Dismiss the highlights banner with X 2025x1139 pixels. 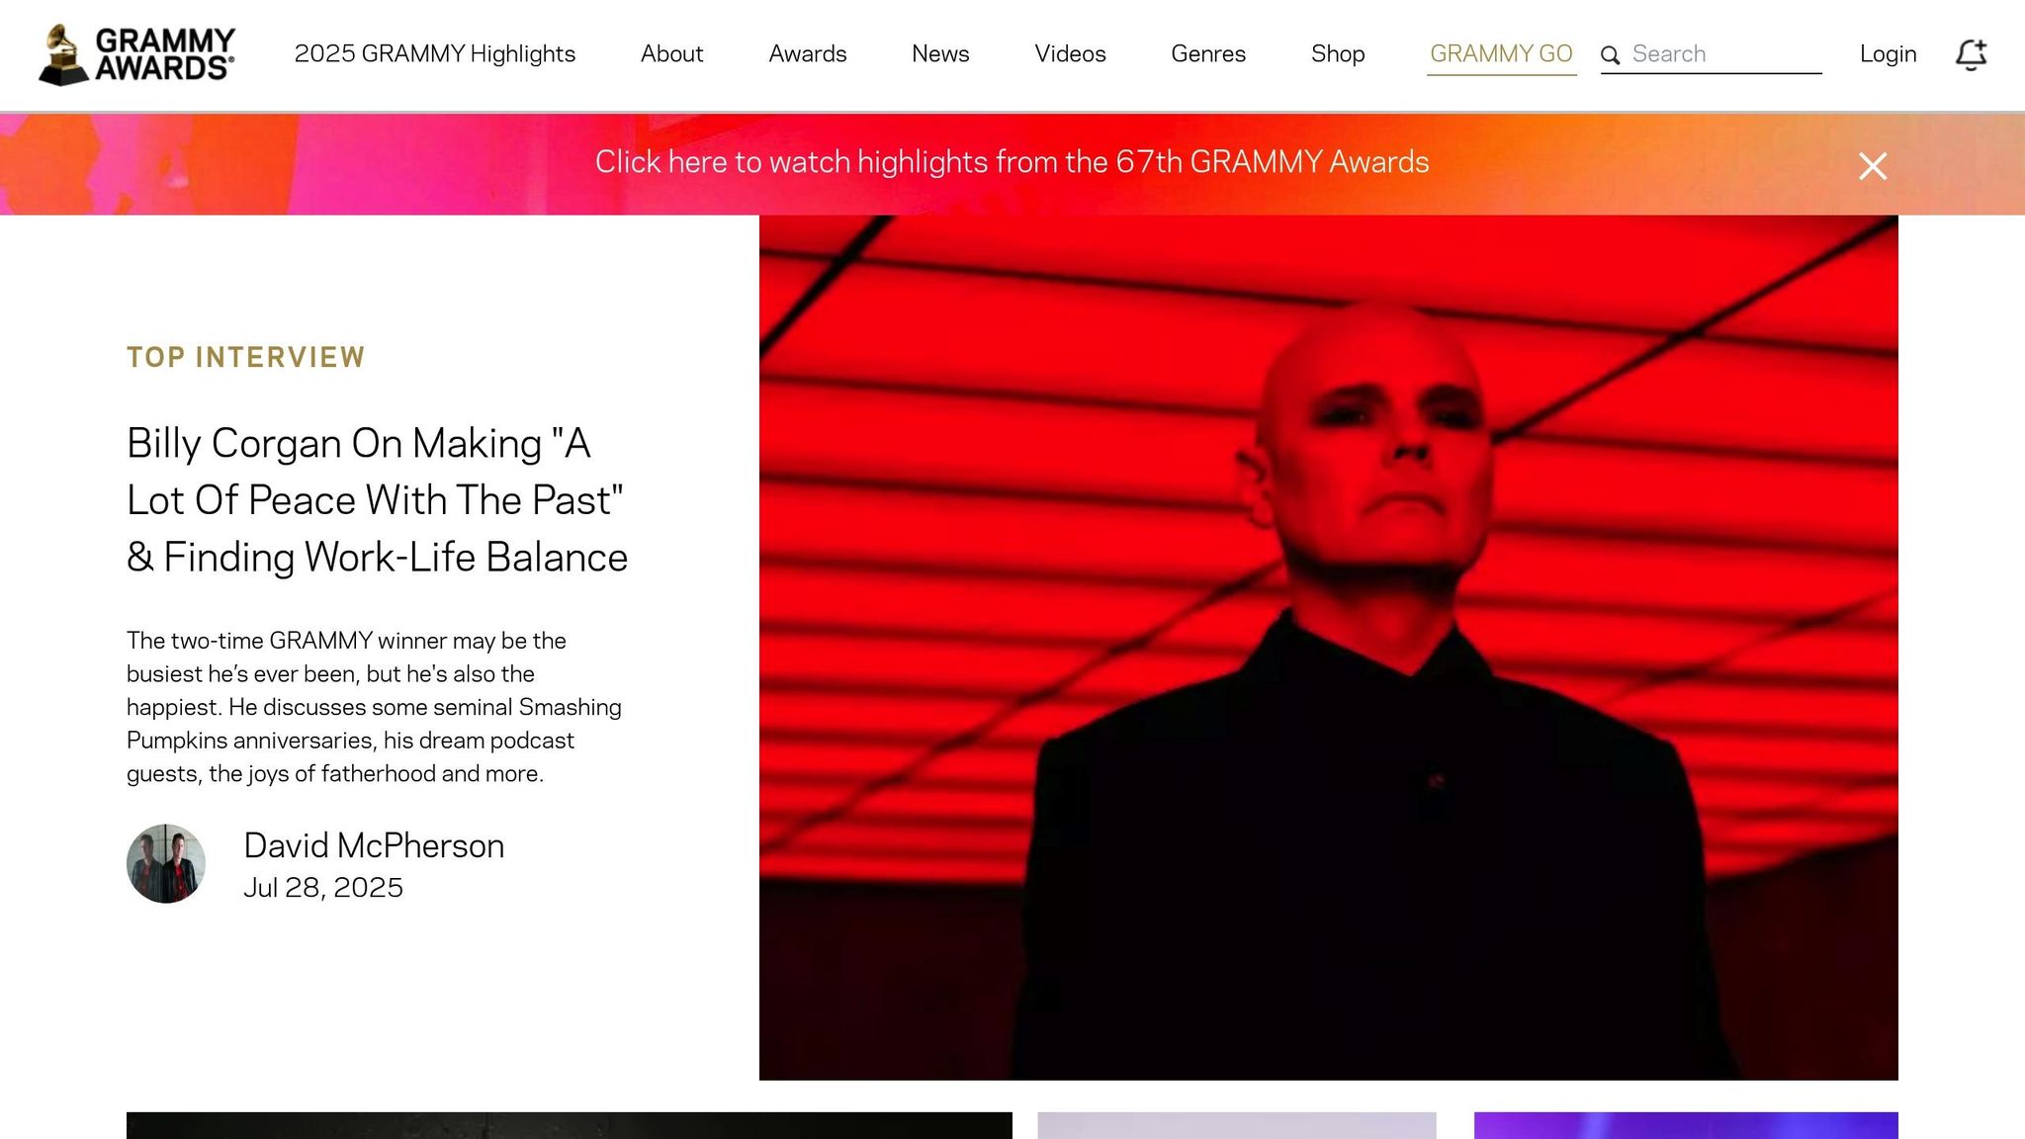pos(1873,165)
